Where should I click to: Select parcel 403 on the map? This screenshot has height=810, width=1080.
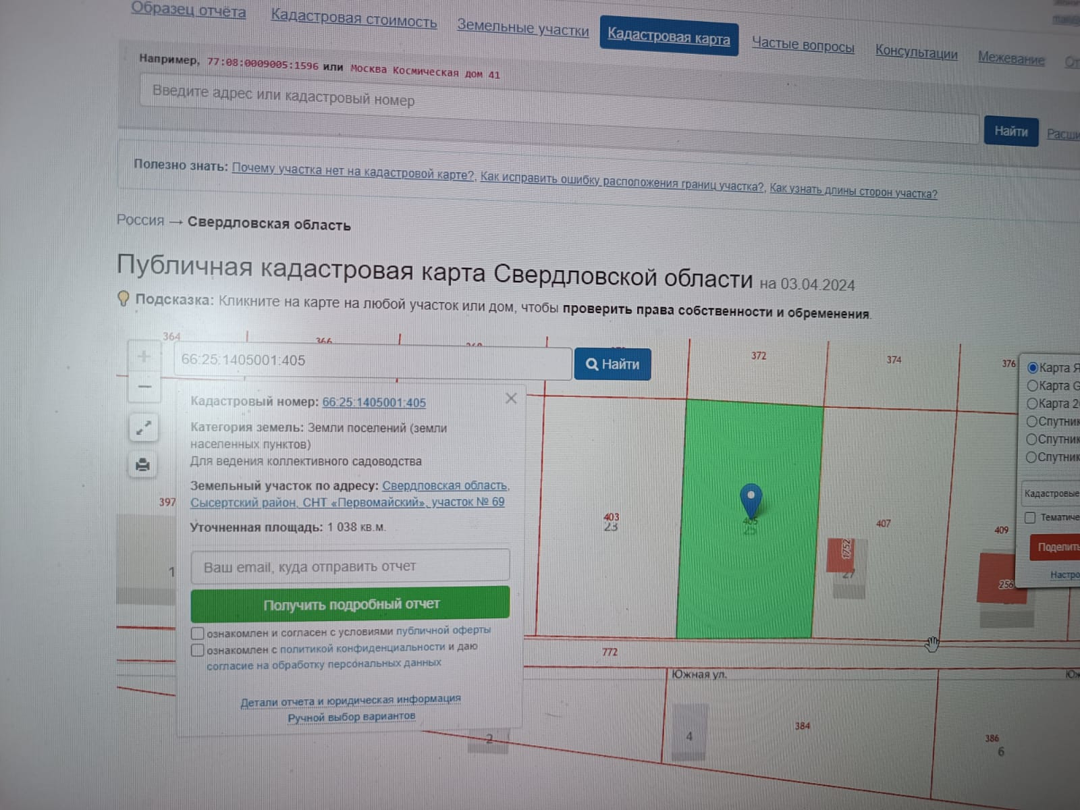point(611,517)
